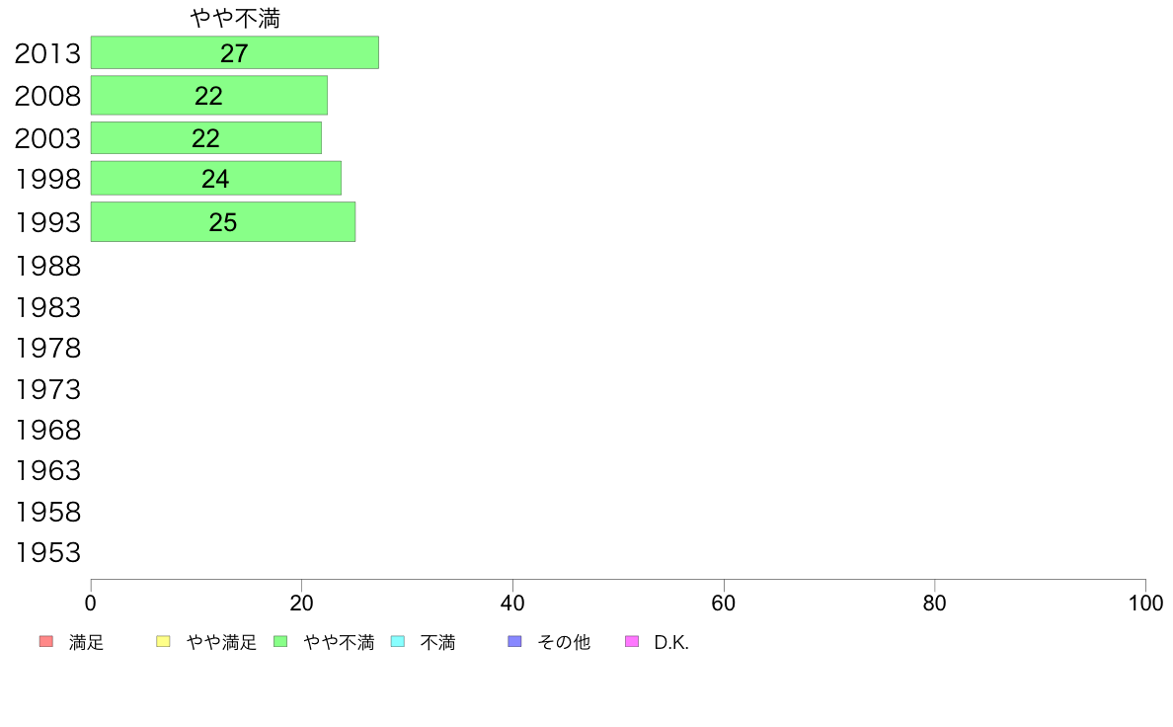Select the 1998 bar showing 24

[216, 178]
